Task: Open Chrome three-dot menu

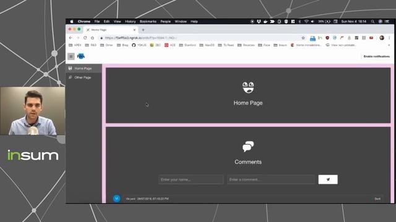Action: coord(389,38)
